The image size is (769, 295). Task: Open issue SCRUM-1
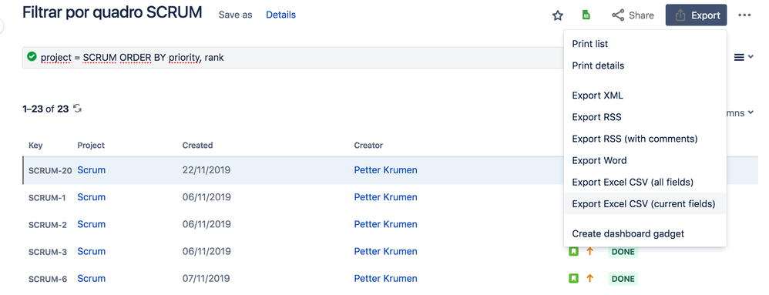click(x=47, y=198)
